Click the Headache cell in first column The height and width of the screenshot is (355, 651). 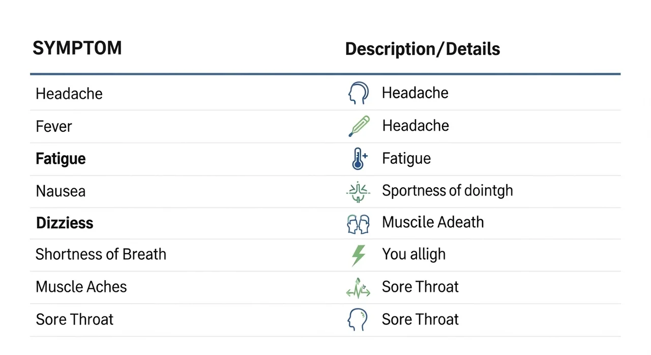coord(69,94)
